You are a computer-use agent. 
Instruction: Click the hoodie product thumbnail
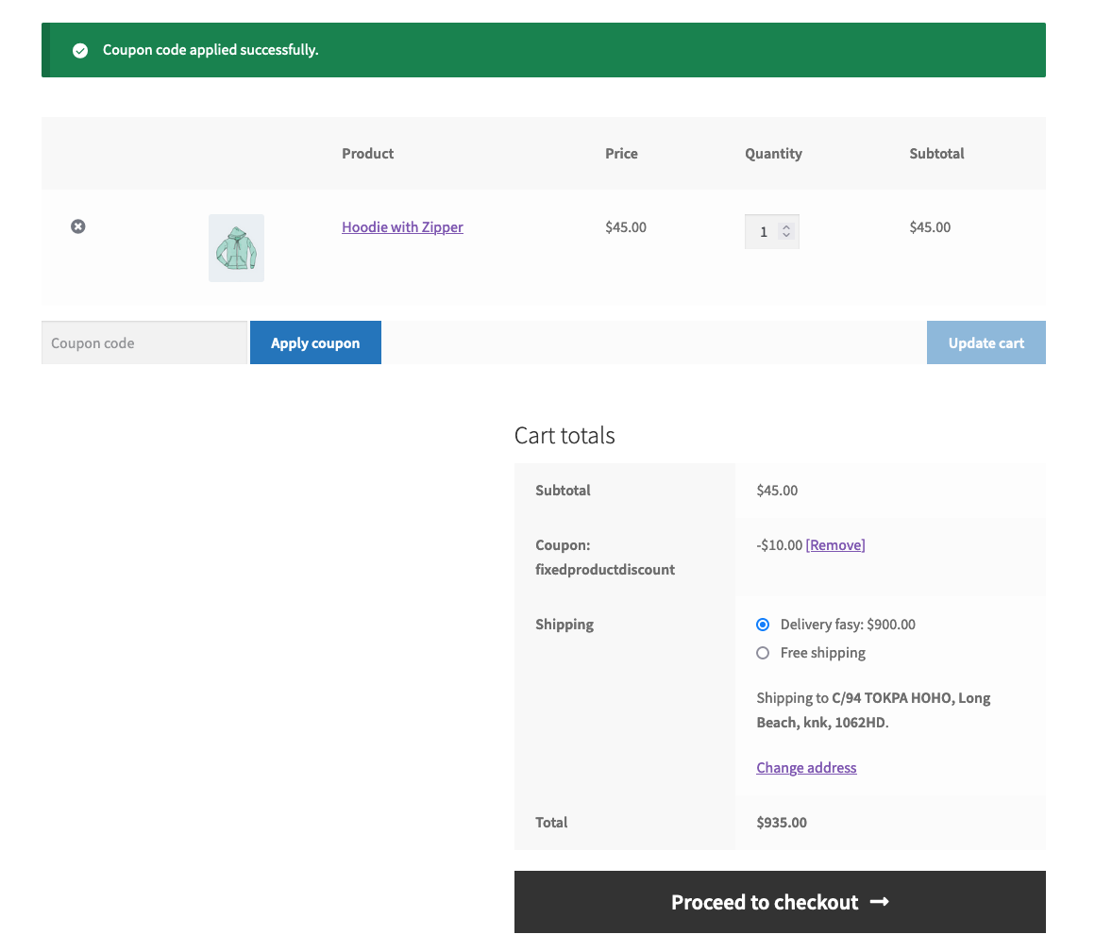click(x=236, y=247)
